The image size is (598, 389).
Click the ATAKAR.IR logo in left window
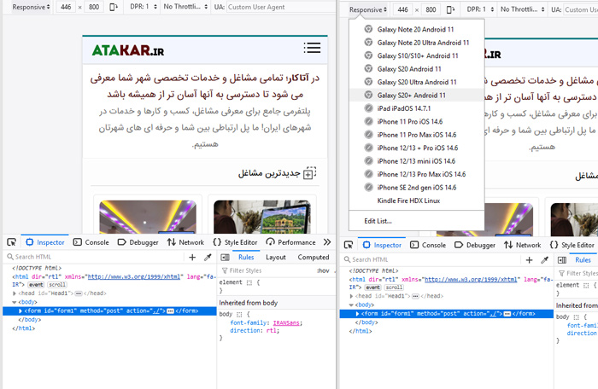click(128, 50)
